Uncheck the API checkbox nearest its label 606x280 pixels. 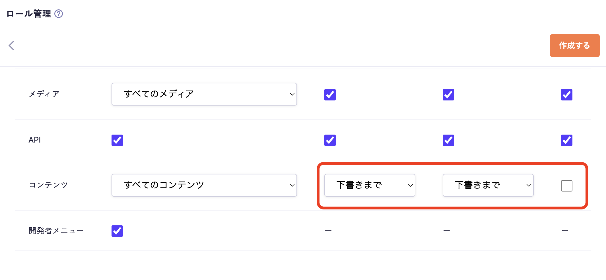(117, 140)
